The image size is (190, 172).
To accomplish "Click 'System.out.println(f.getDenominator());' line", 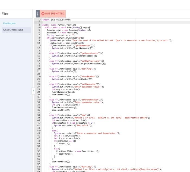I will (x=74, y=56).
